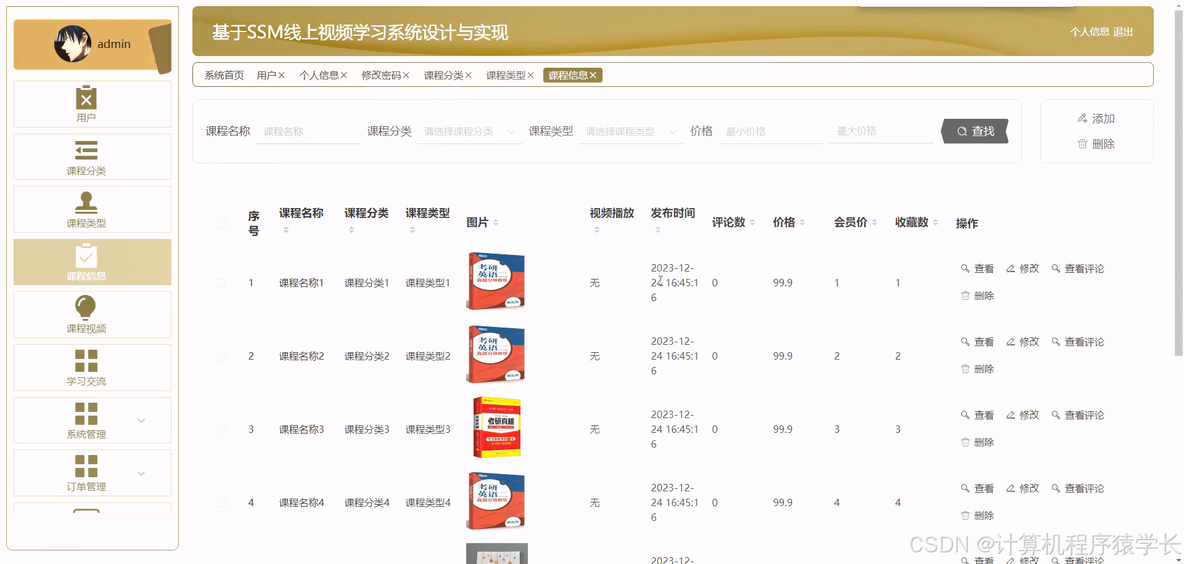Switch to the 个人信息 tab

(319, 75)
